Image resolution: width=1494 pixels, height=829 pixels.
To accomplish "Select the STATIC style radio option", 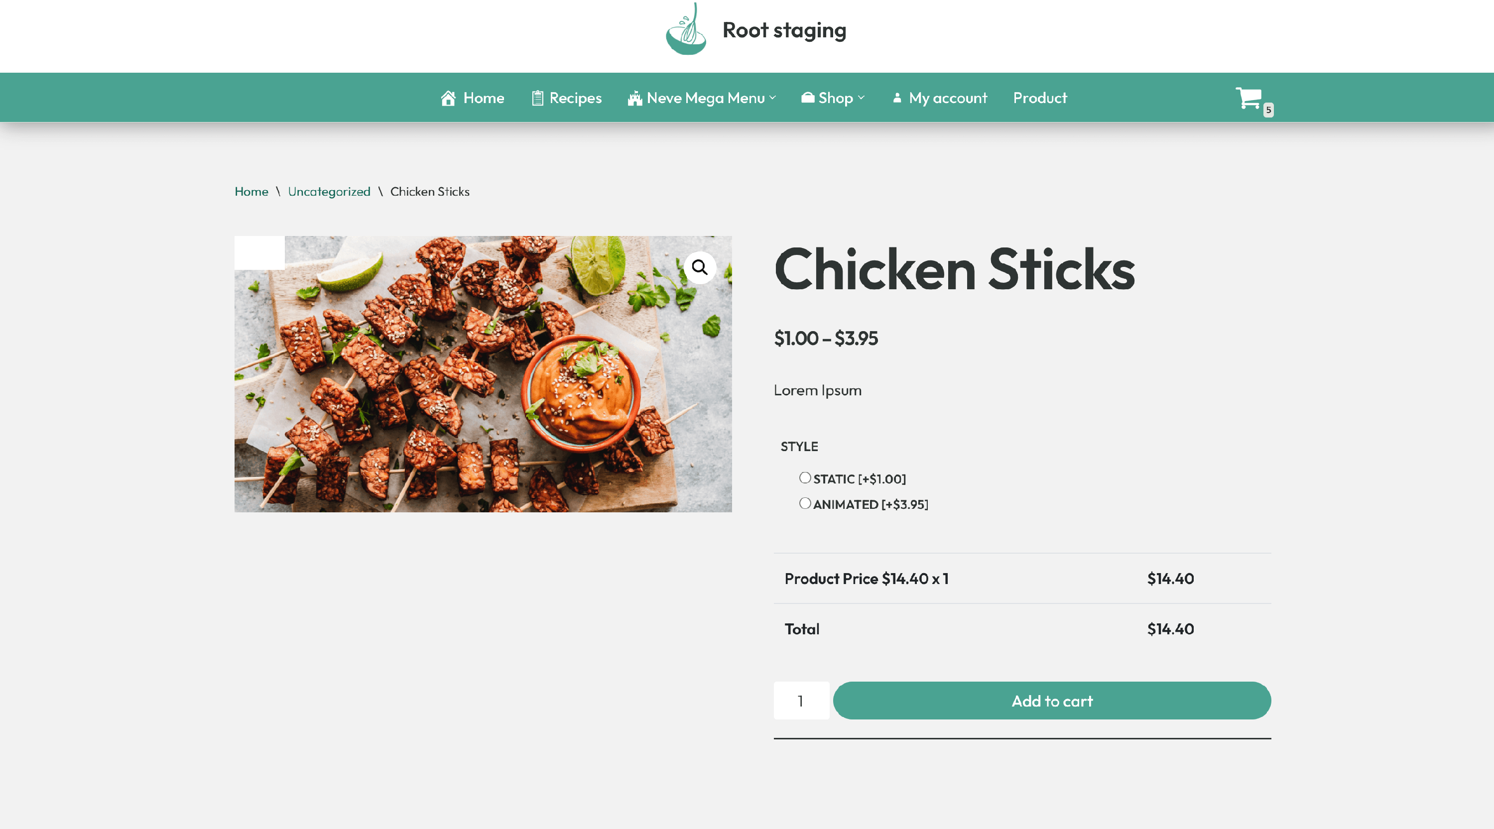I will 804,477.
